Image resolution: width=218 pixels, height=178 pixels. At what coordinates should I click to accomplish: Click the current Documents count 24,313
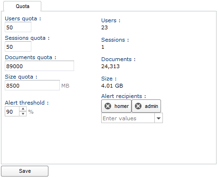(111, 66)
